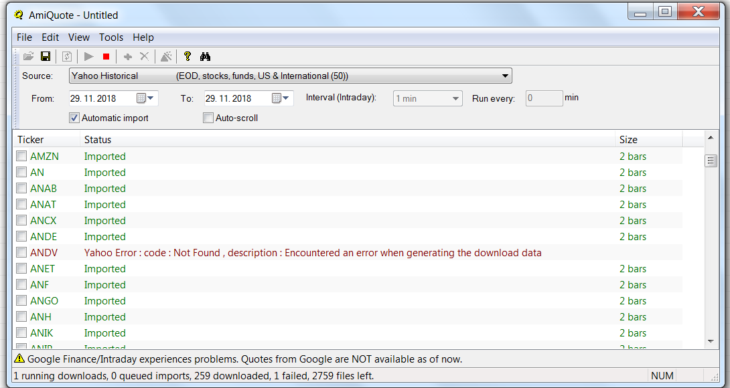Click the Save file toolbar icon
The image size is (730, 388).
click(46, 57)
